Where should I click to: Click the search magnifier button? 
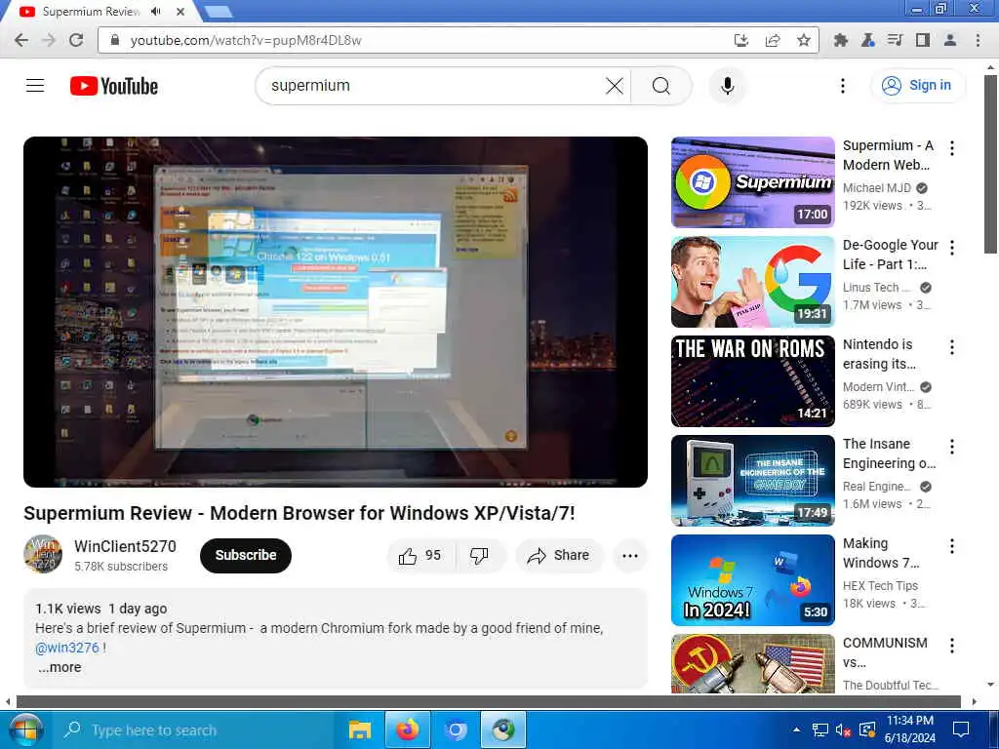pyautogui.click(x=661, y=86)
